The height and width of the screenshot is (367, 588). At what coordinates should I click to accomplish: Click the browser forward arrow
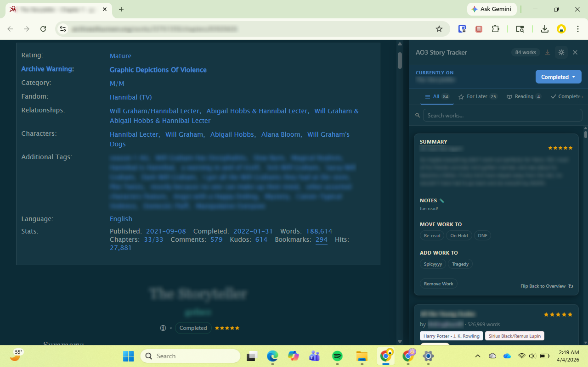click(x=27, y=29)
